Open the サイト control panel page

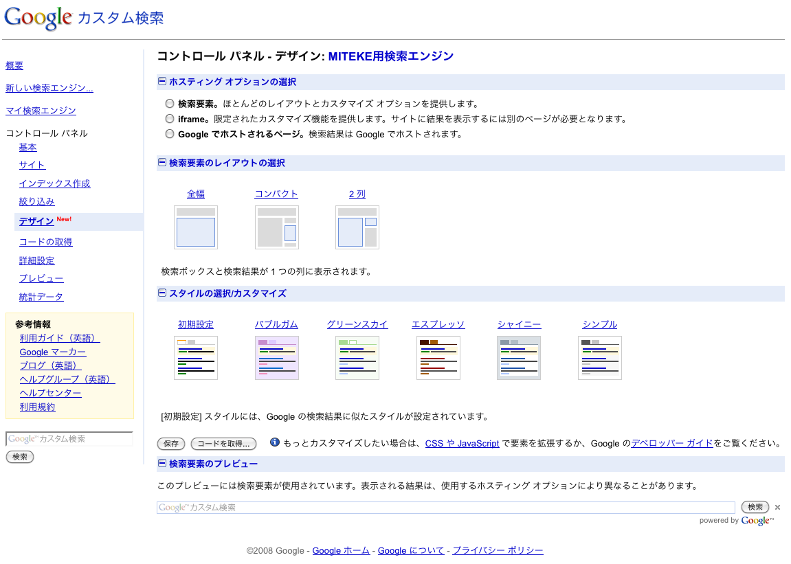point(32,165)
